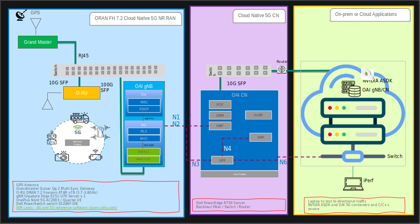Open the open-cells.com SIM cards link

(66, 208)
